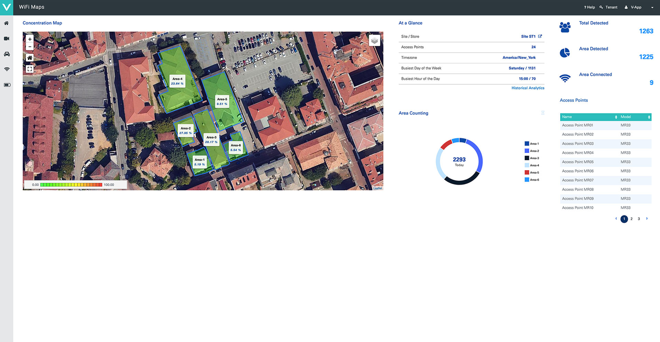This screenshot has height=342, width=660.
Task: Expand the Area Counting widget options
Action: (543, 113)
